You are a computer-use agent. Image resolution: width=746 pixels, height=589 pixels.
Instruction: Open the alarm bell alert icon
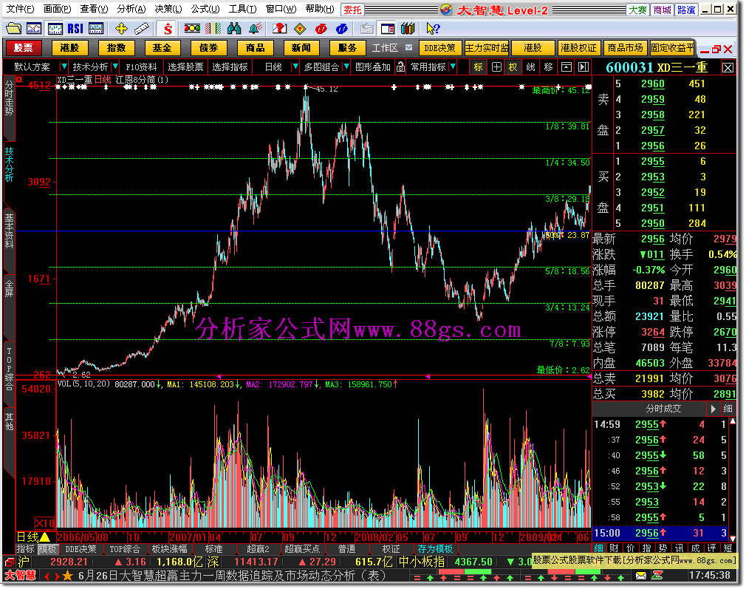pos(255,29)
